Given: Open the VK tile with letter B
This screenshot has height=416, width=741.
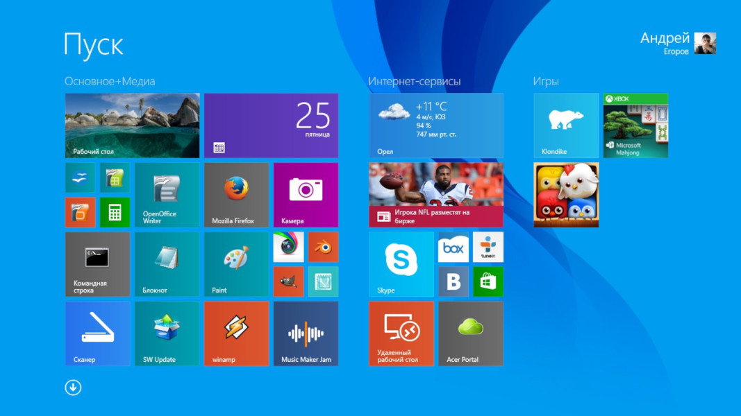Looking at the screenshot, I should (453, 281).
